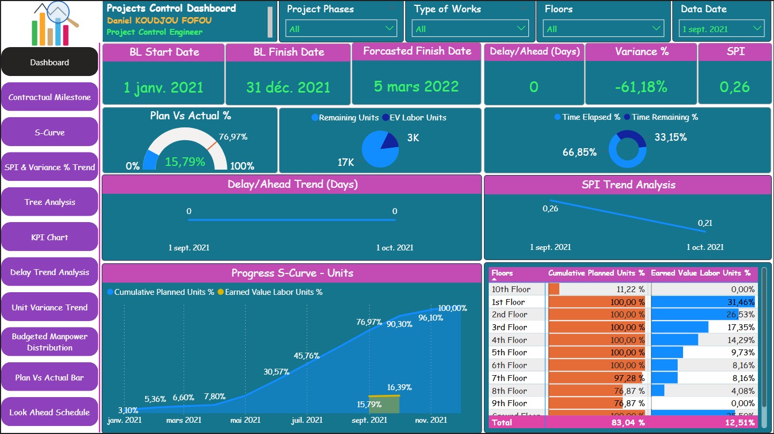Viewport: 774px width, 434px height.
Task: Click the EV Labor Units legend dot
Action: point(386,118)
